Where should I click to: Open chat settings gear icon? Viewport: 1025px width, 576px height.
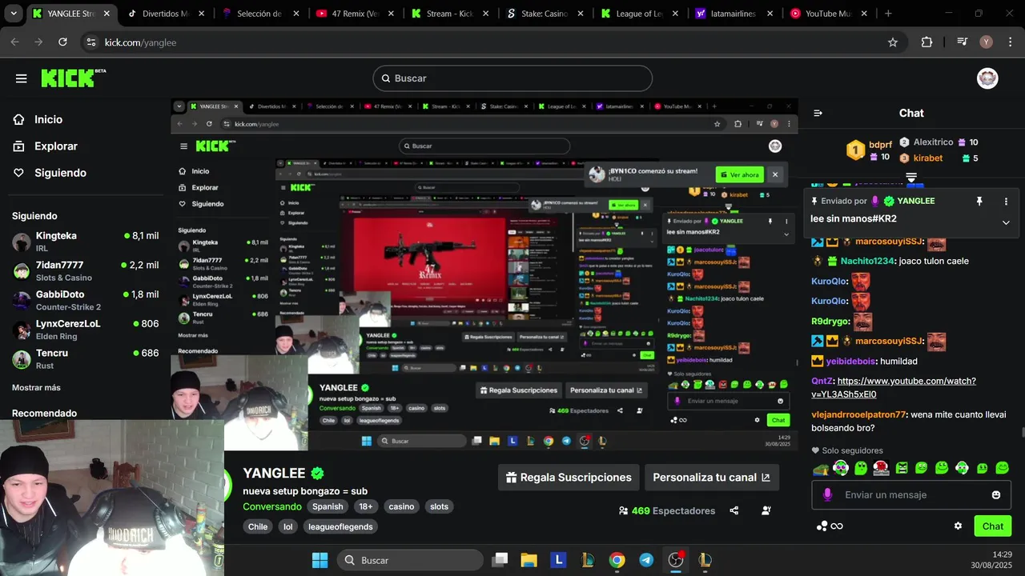click(958, 526)
